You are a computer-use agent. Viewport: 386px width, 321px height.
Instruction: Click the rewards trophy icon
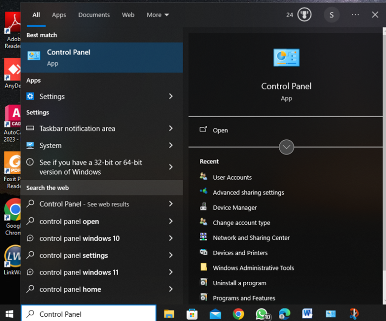(x=304, y=15)
